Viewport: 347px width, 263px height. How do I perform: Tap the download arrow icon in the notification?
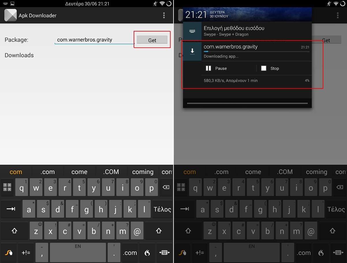point(192,51)
